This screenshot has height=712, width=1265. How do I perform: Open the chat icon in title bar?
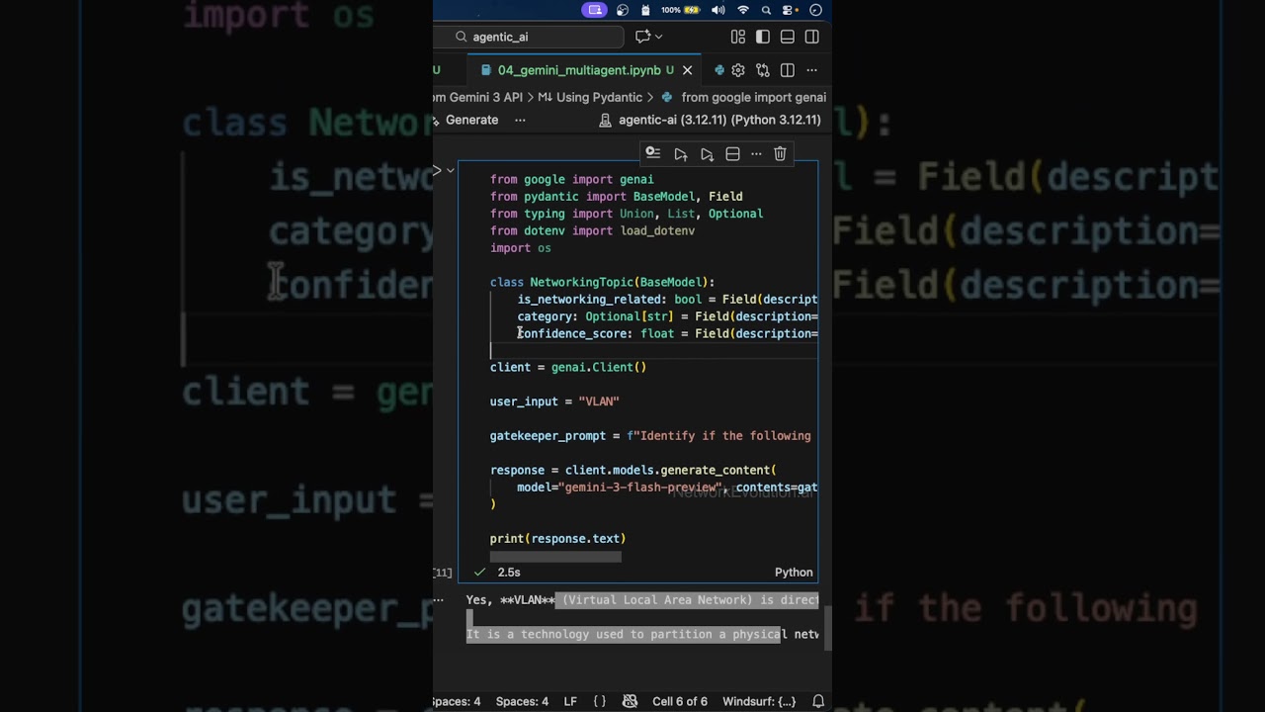coord(643,37)
